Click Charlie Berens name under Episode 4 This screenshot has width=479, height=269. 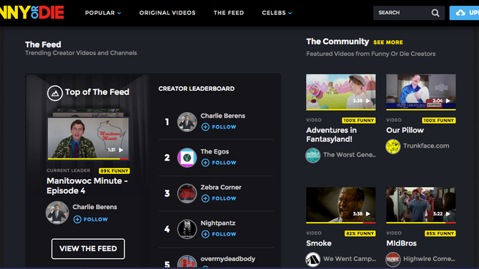[x=94, y=207]
